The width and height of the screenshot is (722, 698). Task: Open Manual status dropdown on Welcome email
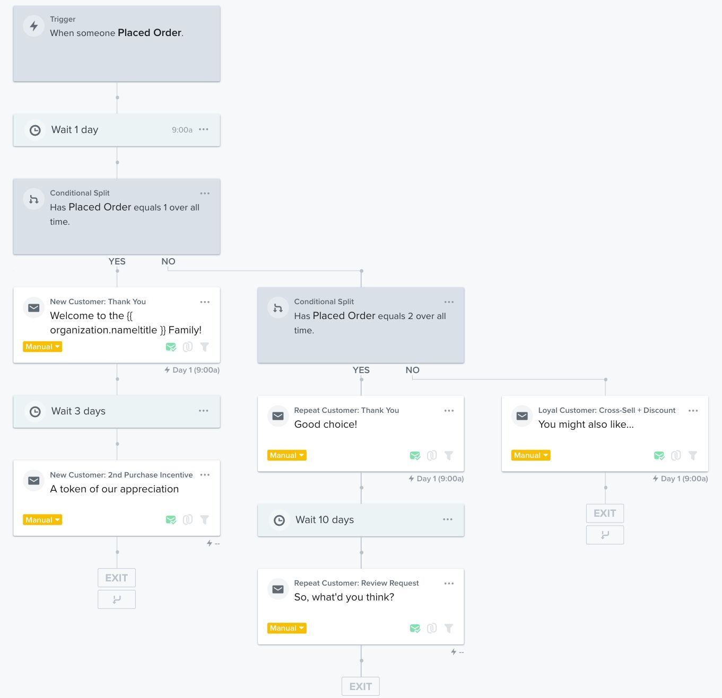pos(42,347)
